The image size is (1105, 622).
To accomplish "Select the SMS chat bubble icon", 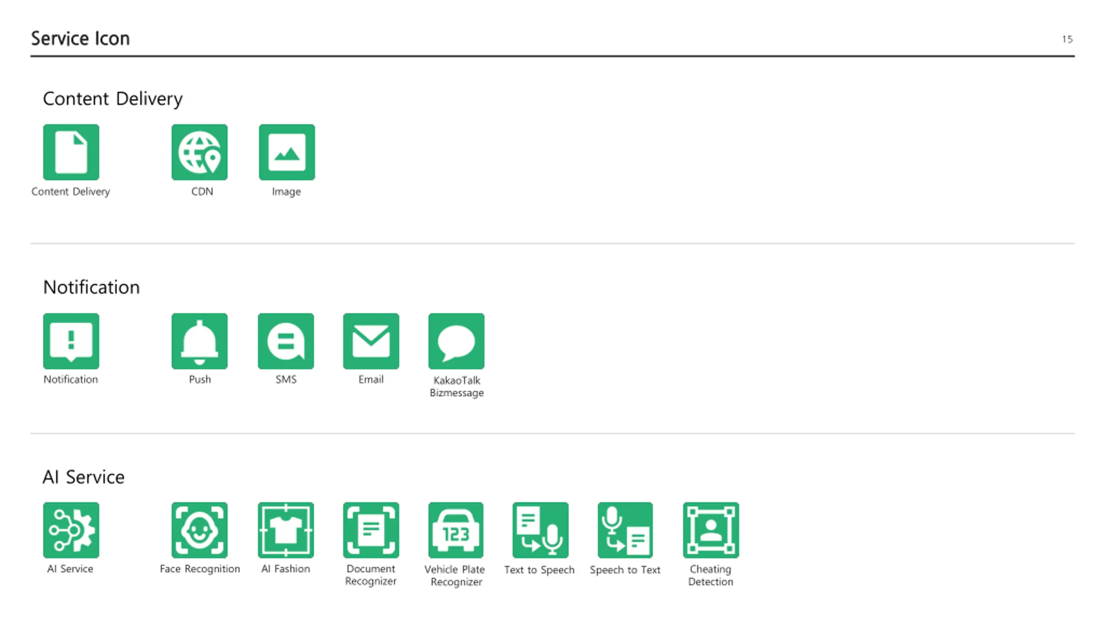I will [286, 341].
